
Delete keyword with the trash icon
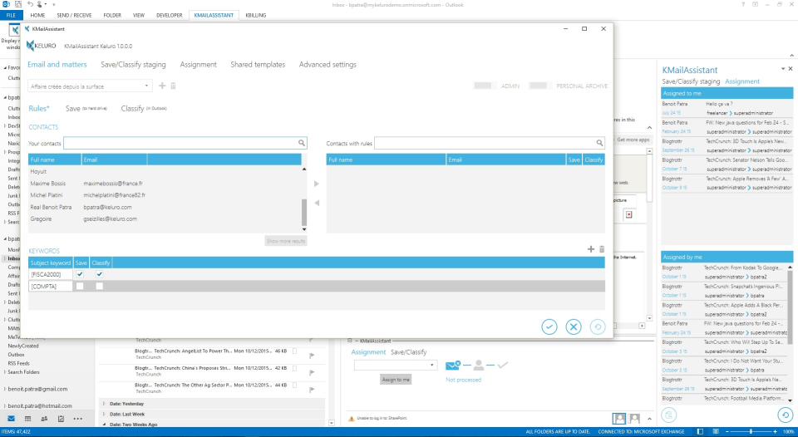(602, 249)
